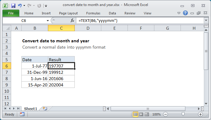Select result cell 199912
Viewport: 211px width, 120px height.
pos(61,72)
